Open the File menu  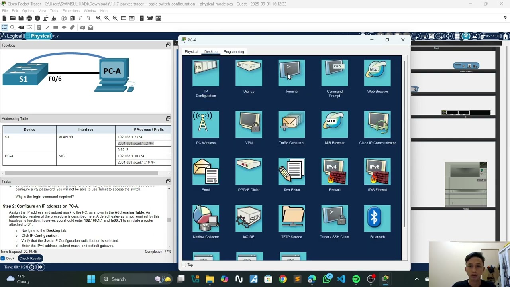click(5, 11)
